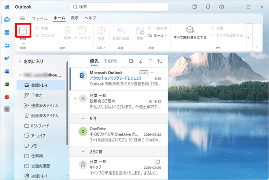The width and height of the screenshot is (269, 180).
Task: Switch to the Focused (優先) inbox tab
Action: [x=94, y=61]
